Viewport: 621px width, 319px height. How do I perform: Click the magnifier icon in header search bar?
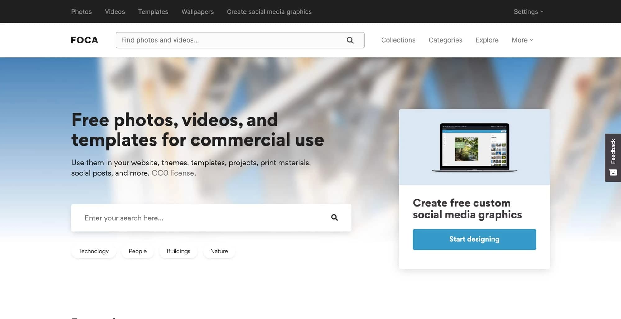tap(350, 40)
